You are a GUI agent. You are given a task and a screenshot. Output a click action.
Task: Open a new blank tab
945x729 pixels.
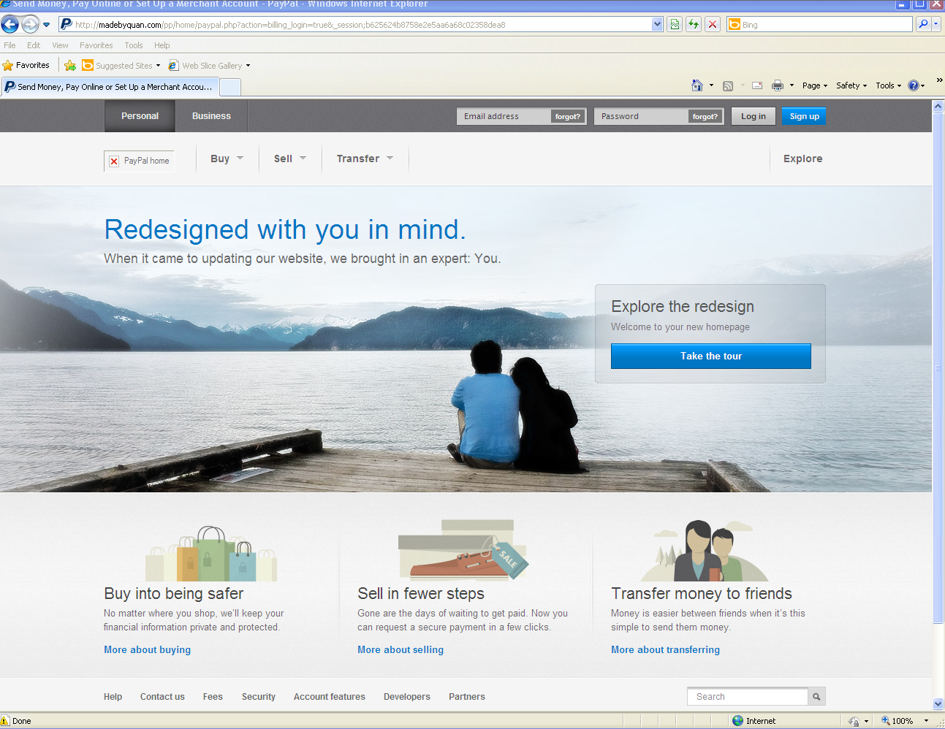[230, 87]
